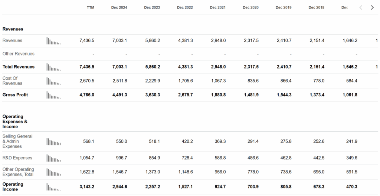This screenshot has width=380, height=196.
Task: Click Dec 2019 Cost Of Revenues 866.4
Action: tap(286, 81)
